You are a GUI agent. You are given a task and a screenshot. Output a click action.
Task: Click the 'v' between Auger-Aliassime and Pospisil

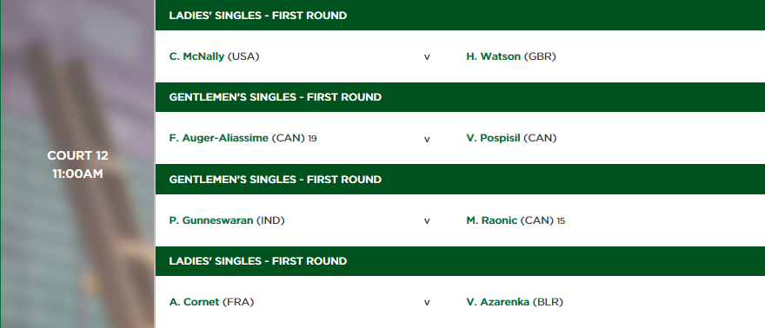pos(427,139)
